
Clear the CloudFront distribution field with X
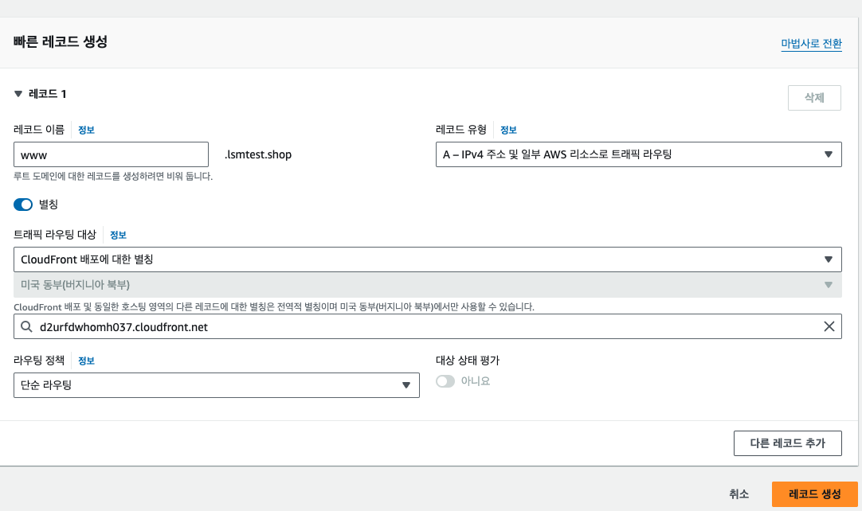click(x=829, y=326)
